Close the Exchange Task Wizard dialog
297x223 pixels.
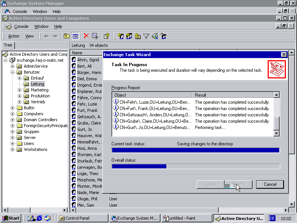tap(284, 55)
